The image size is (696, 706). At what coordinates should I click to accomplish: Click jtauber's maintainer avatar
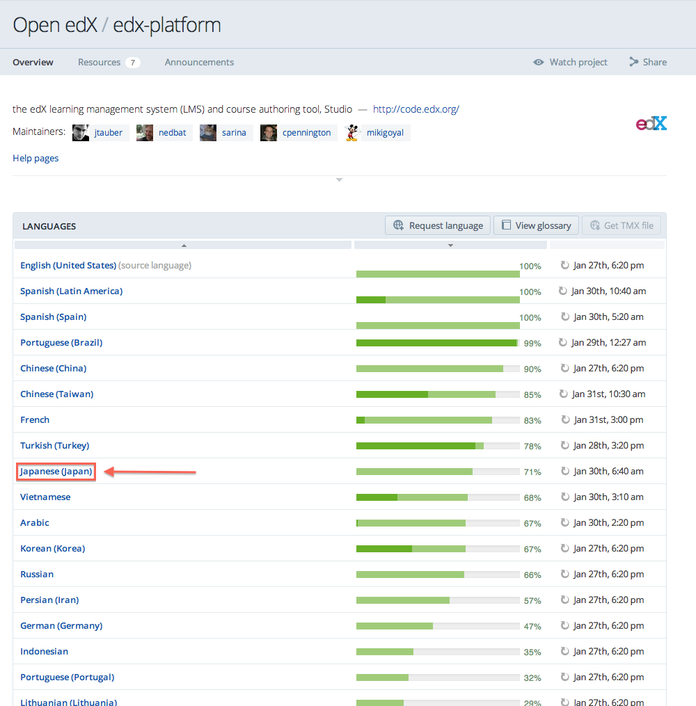(81, 133)
